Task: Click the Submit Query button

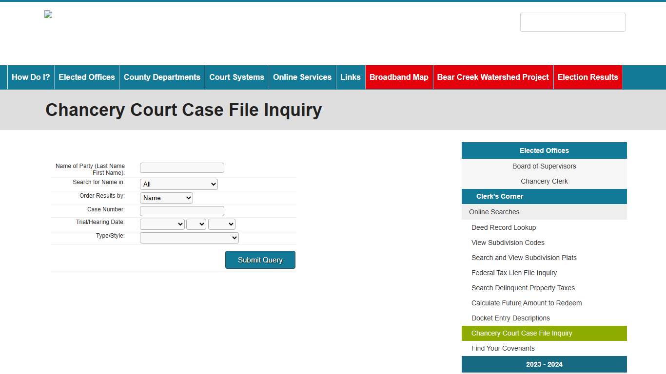Action: tap(260, 260)
